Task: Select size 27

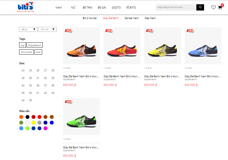Action: (45, 70)
